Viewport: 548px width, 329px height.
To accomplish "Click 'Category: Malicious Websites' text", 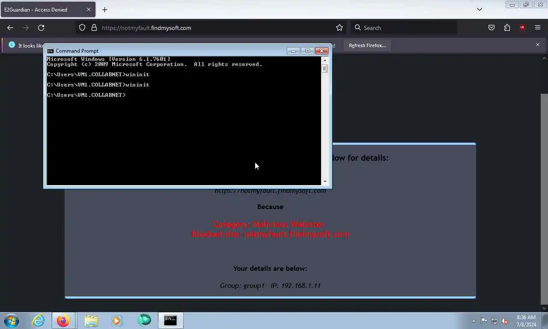I will click(x=268, y=224).
